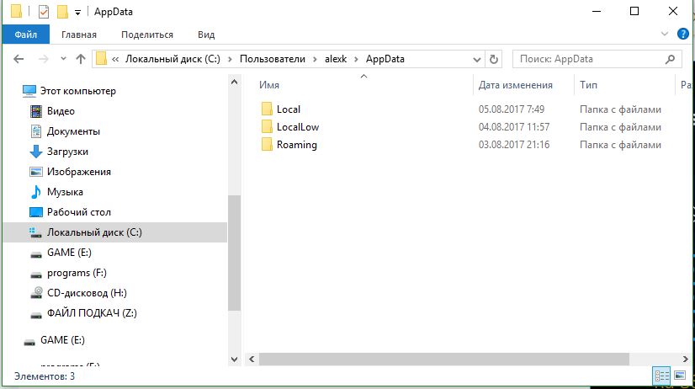The width and height of the screenshot is (695, 389).
Task: Expand the chevron after alexk breadcrumb
Action: pos(356,59)
